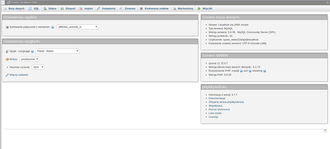Switch to the Bazy danych tab

(14, 9)
